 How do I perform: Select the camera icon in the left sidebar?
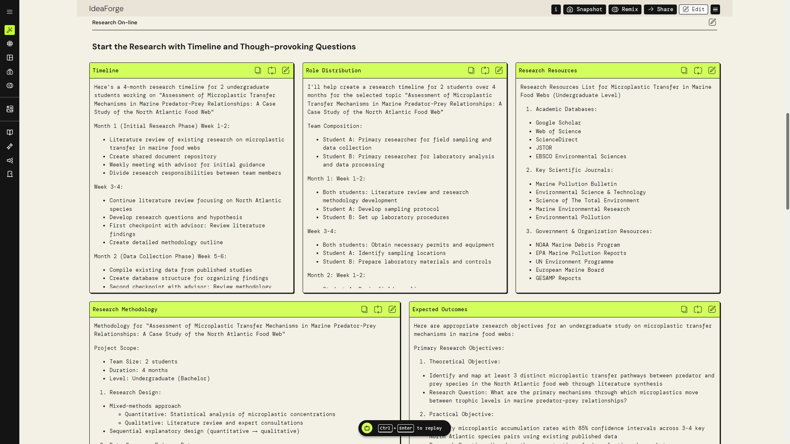[10, 72]
